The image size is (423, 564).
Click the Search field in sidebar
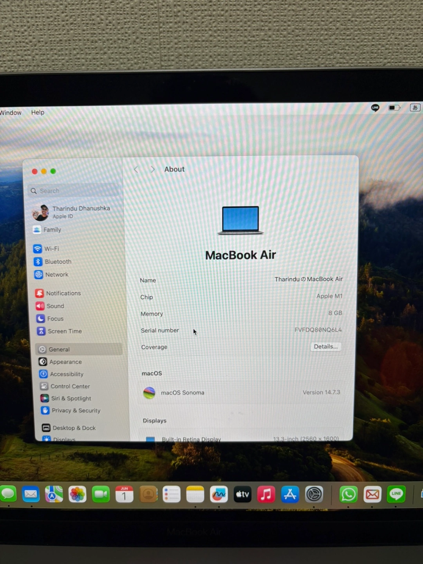(x=74, y=191)
